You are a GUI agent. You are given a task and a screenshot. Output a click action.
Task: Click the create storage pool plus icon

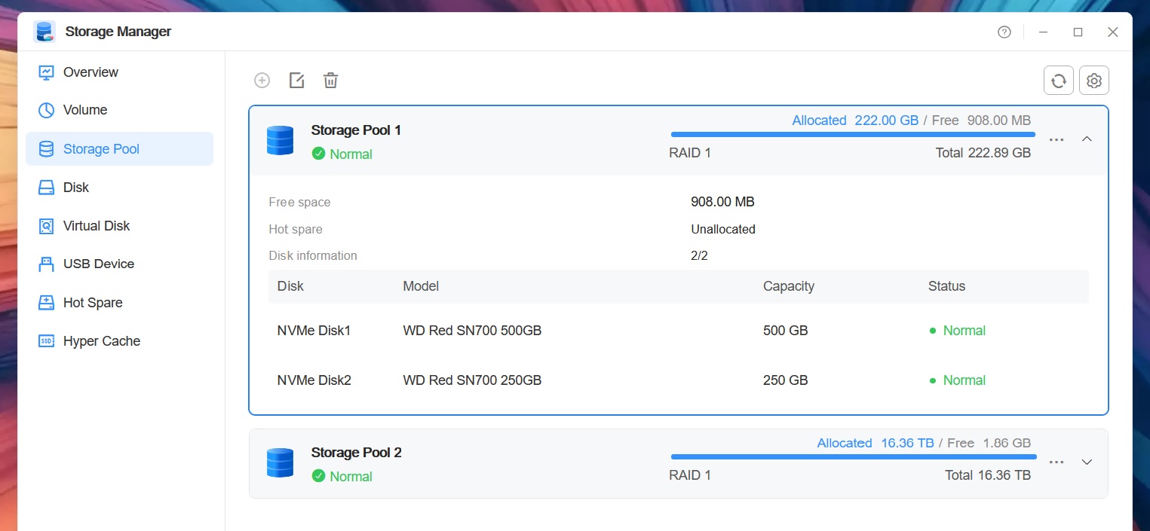(x=262, y=81)
